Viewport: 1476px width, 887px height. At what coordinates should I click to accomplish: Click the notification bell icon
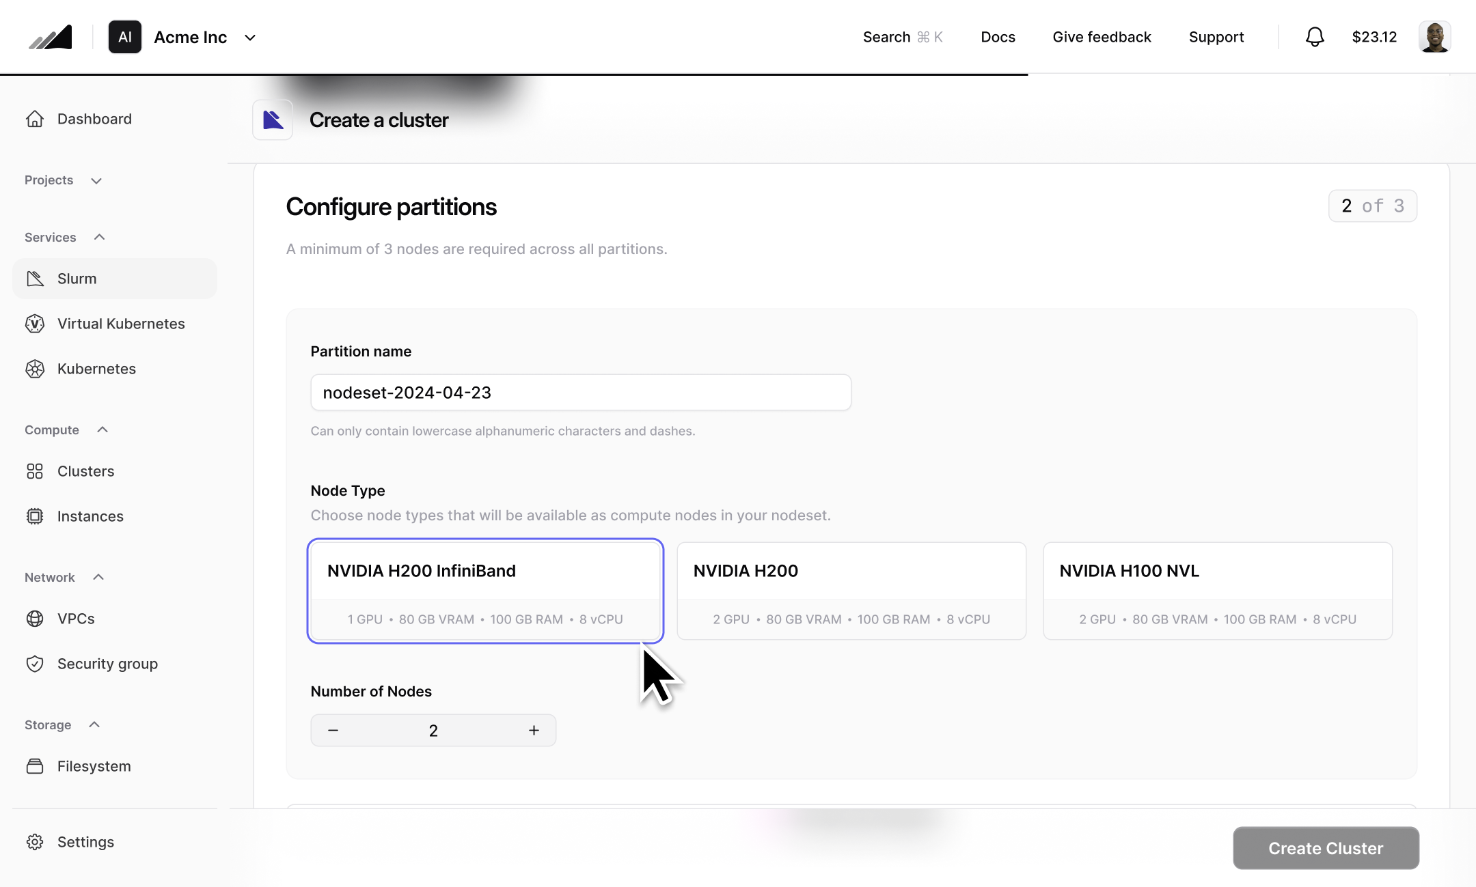point(1315,37)
